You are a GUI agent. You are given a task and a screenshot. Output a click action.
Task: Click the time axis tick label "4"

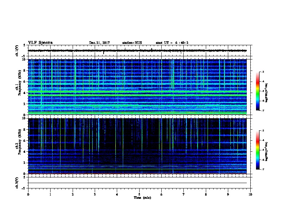117,194
